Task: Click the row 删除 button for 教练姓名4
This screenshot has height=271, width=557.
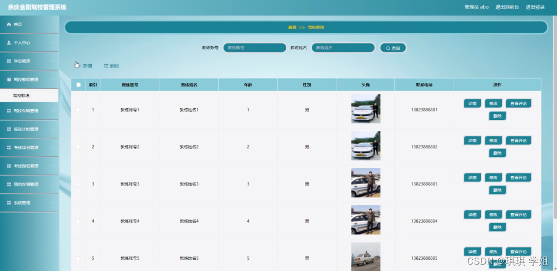Action: 497,227
